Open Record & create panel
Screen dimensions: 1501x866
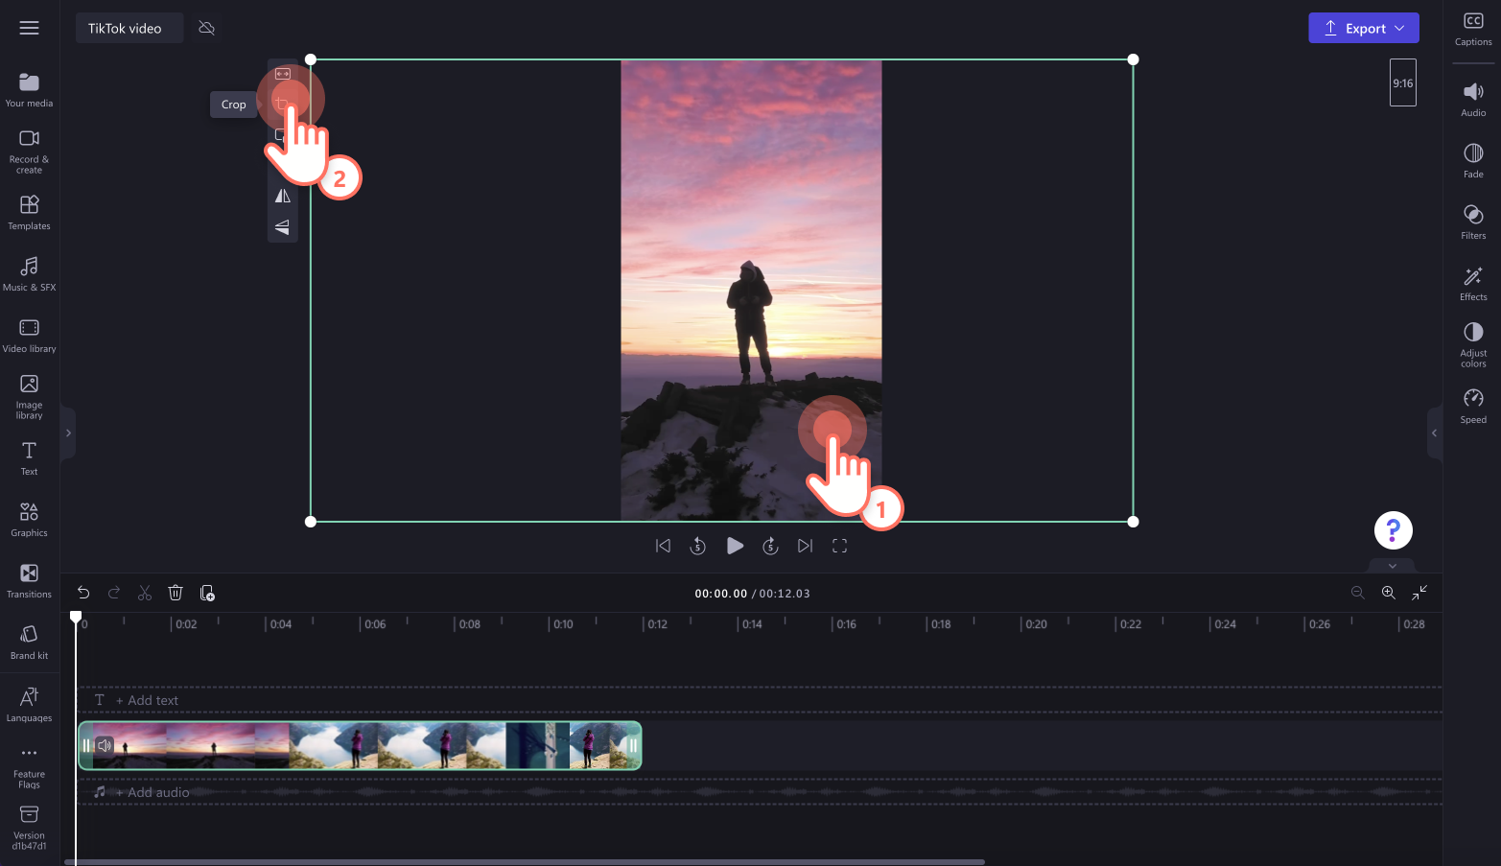tap(29, 152)
